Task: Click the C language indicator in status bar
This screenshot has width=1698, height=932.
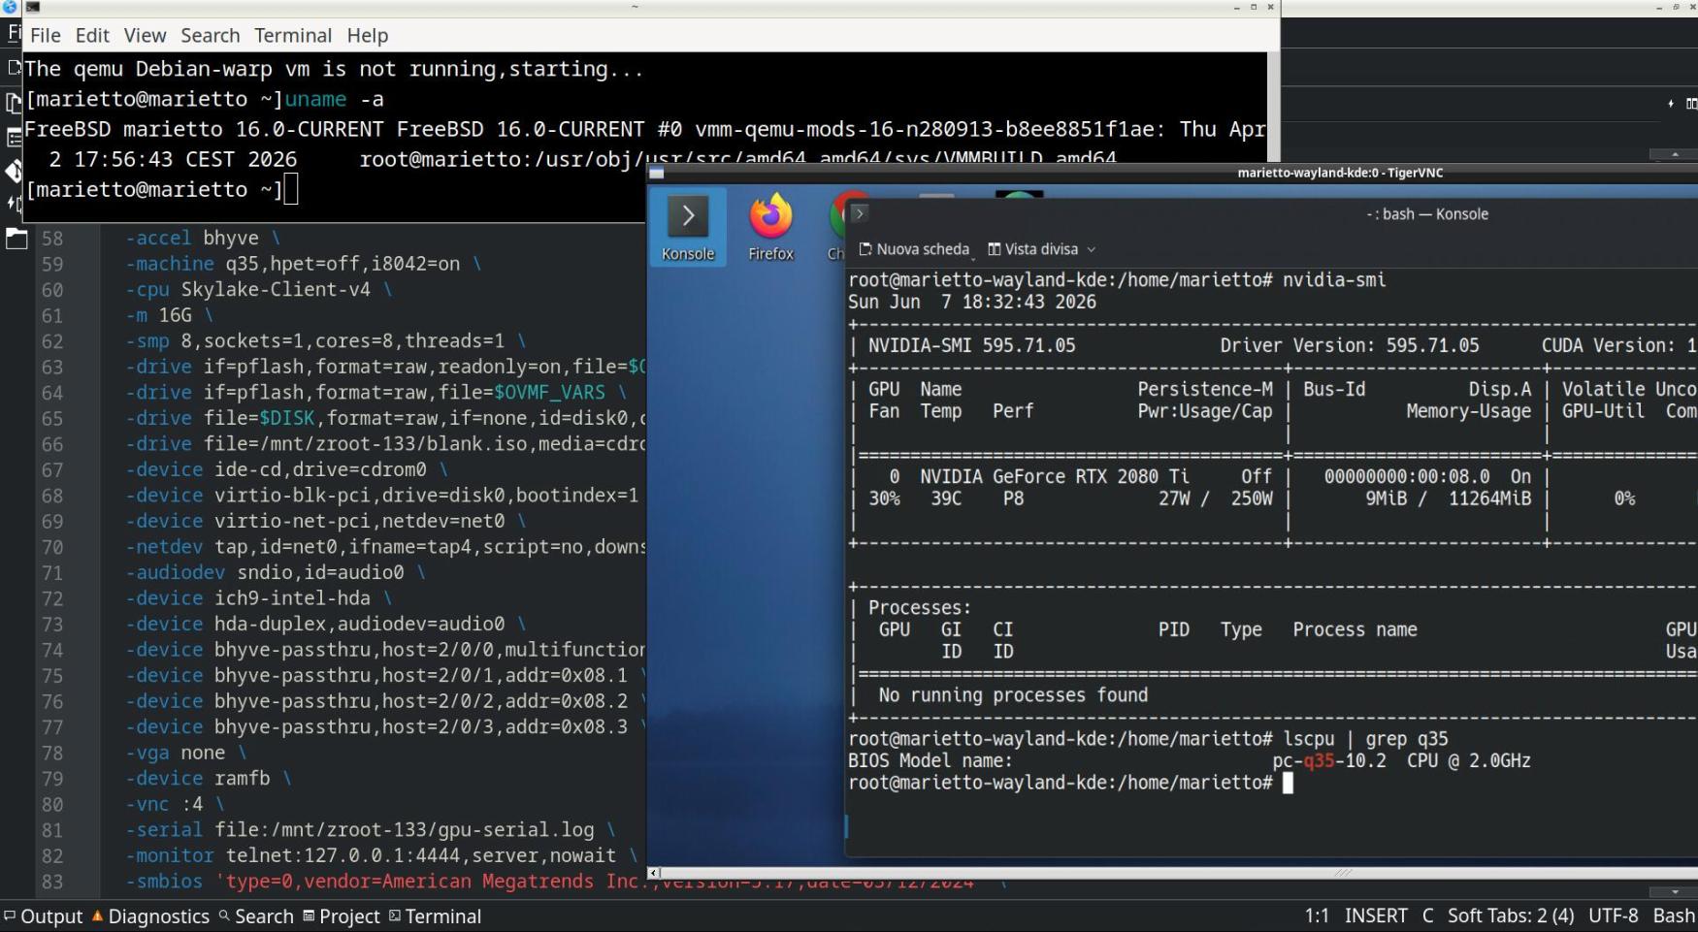Action: click(1427, 916)
